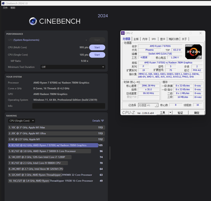This screenshot has height=201, width=211.
Task: Click the AMD Ryzen 7 8700G name field
Action: pyautogui.click(x=160, y=46)
